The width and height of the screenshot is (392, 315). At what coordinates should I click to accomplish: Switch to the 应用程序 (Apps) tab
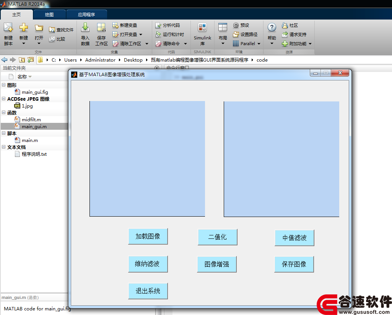coord(86,15)
